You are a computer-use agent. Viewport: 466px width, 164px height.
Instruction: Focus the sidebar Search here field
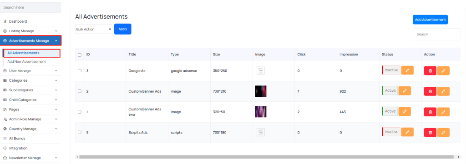pos(30,7)
